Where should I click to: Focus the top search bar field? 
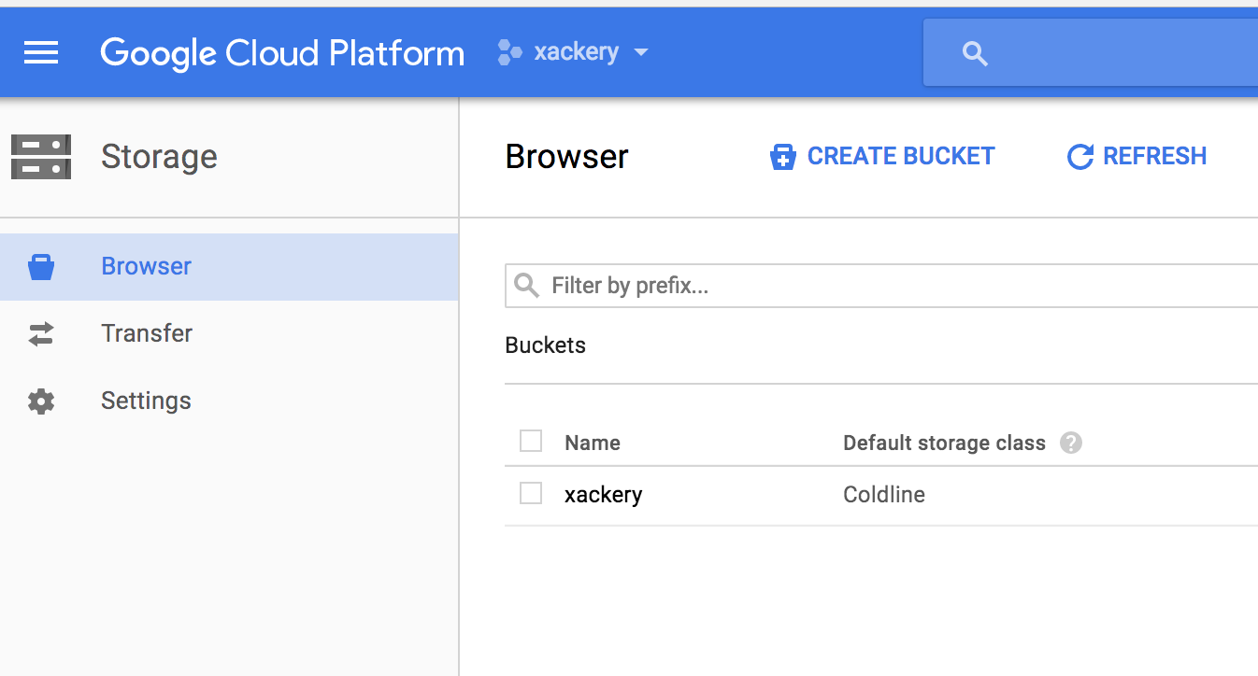click(x=1091, y=52)
